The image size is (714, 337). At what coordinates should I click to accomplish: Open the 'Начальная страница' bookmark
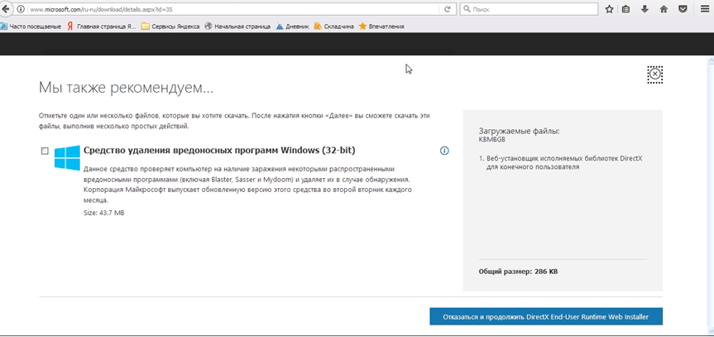pos(237,26)
